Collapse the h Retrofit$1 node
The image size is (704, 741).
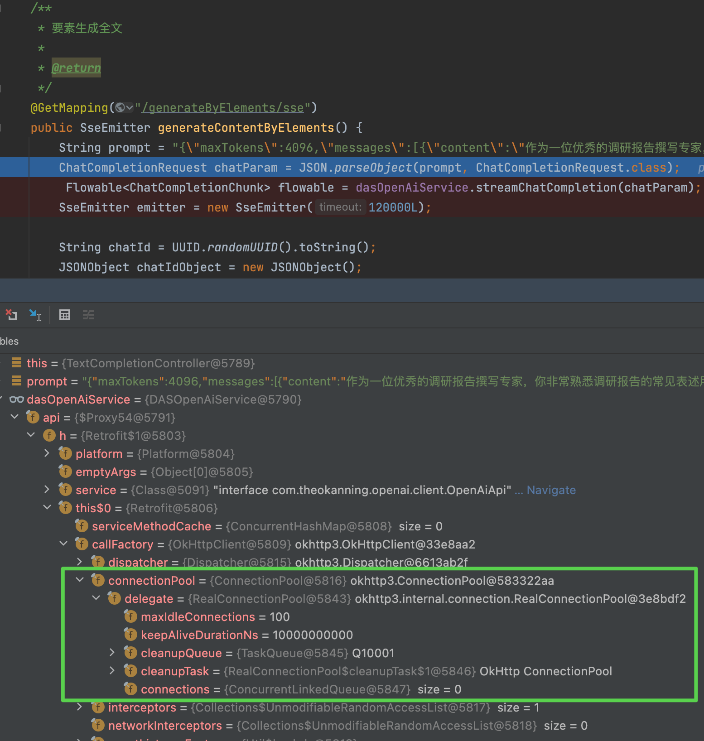click(x=31, y=435)
